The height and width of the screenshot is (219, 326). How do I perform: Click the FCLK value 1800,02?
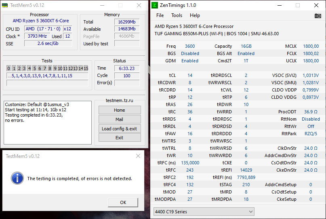pyautogui.click(x=311, y=53)
